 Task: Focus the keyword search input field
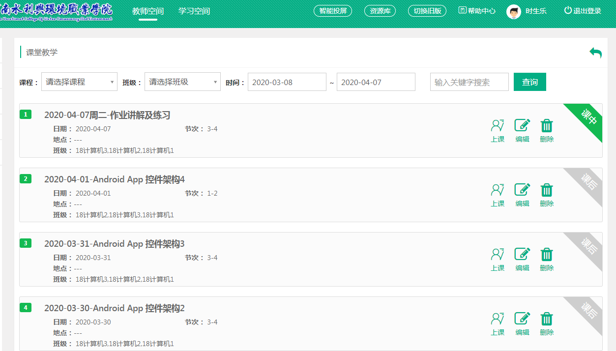(469, 82)
